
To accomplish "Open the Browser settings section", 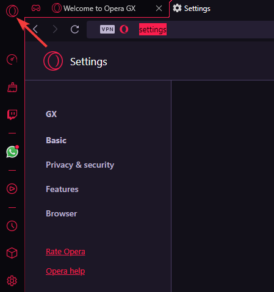I will coord(62,213).
